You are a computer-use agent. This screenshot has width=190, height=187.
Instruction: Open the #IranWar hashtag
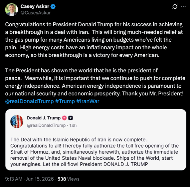pos(88,101)
